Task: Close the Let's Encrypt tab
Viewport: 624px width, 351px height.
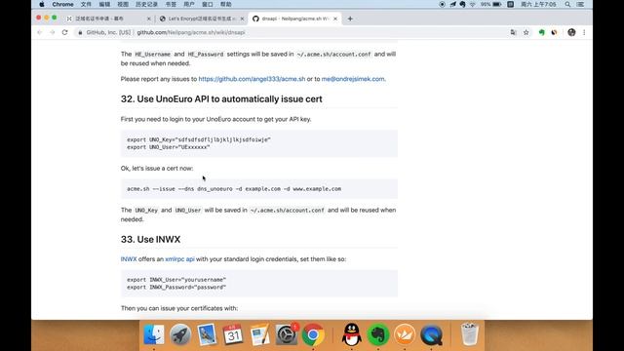Action: point(242,19)
